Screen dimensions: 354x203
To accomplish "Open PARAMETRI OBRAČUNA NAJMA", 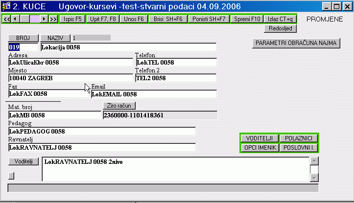I will tap(296, 43).
